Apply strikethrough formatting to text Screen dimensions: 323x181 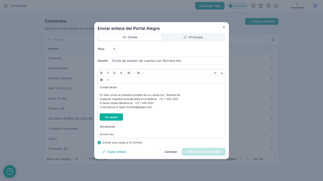[121, 73]
